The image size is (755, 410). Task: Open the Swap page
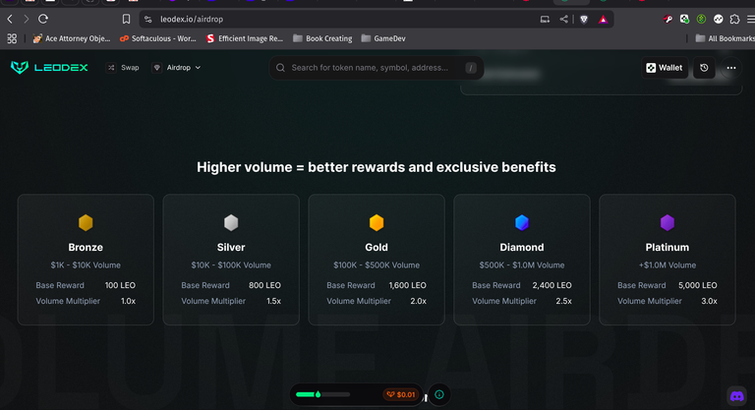coord(123,68)
